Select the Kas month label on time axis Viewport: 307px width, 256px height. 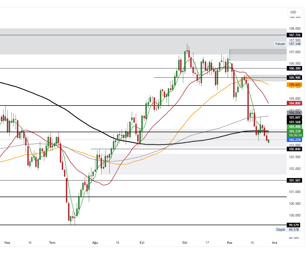(230, 242)
